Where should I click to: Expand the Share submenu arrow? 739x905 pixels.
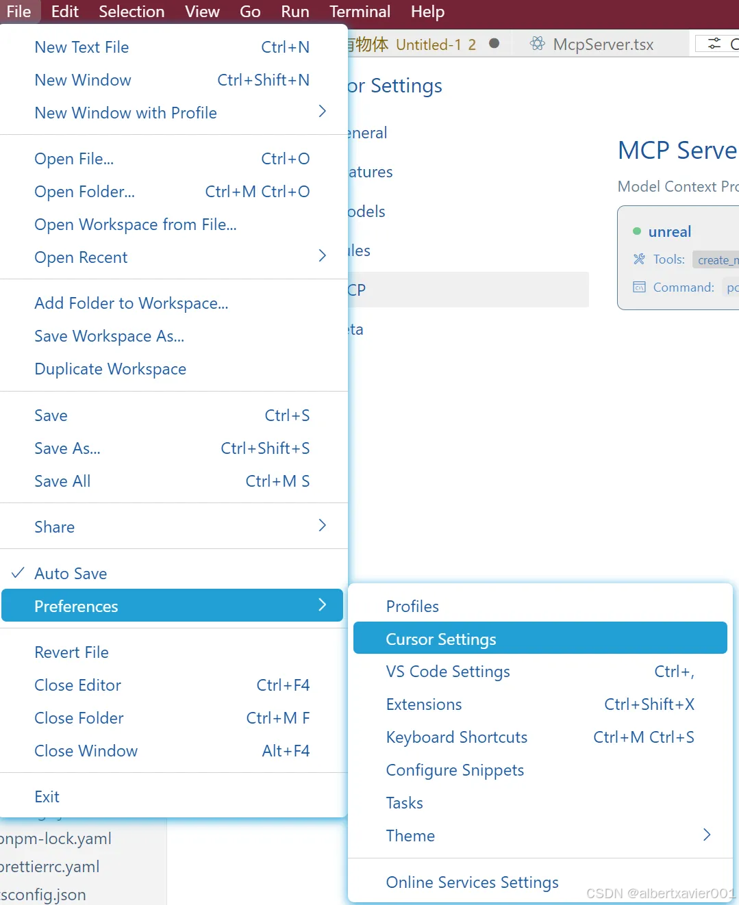click(x=322, y=526)
